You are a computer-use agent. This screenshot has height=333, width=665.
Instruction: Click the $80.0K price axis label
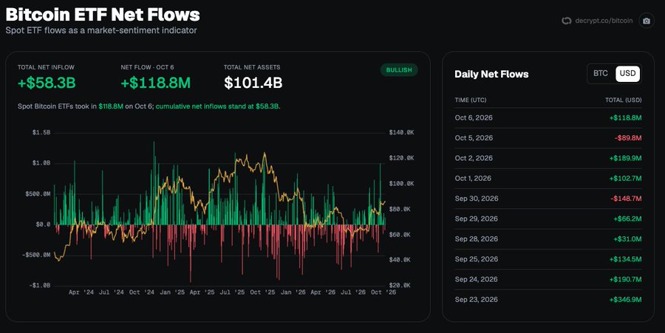pyautogui.click(x=400, y=209)
